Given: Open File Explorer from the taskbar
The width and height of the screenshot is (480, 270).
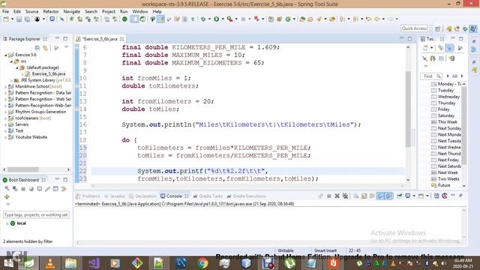Looking at the screenshot, I should pos(70,263).
